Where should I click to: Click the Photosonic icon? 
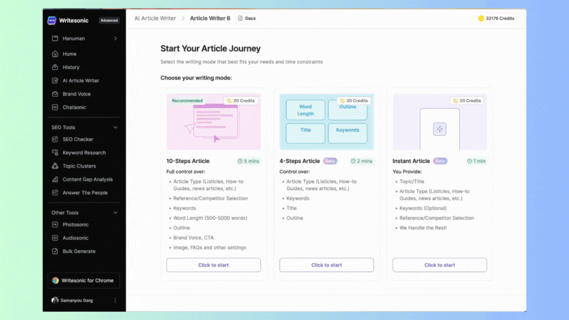[x=55, y=224]
